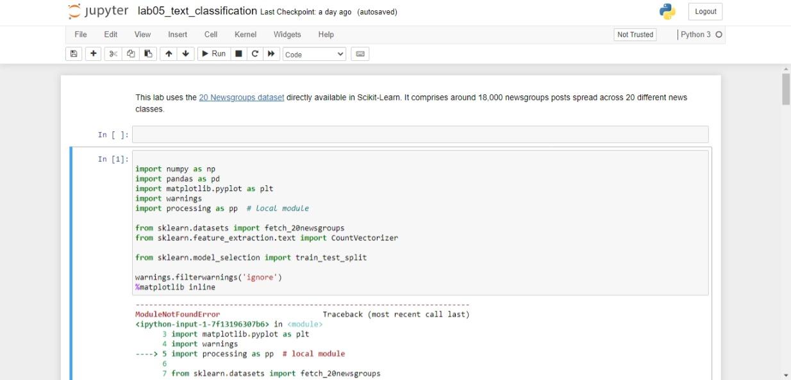Interrupt the kernel with stop icon
The width and height of the screenshot is (791, 380).
coord(238,54)
